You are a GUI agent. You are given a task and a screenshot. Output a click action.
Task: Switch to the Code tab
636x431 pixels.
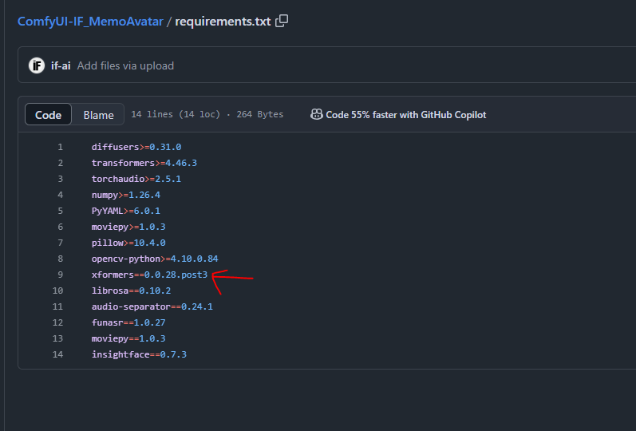click(48, 115)
